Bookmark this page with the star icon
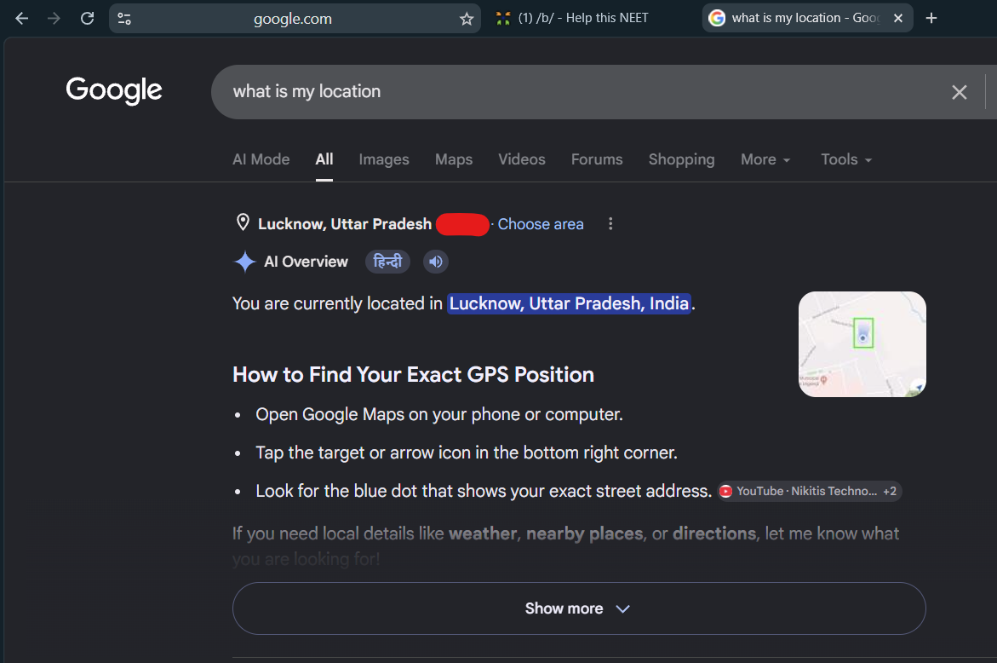The image size is (997, 663). click(467, 19)
